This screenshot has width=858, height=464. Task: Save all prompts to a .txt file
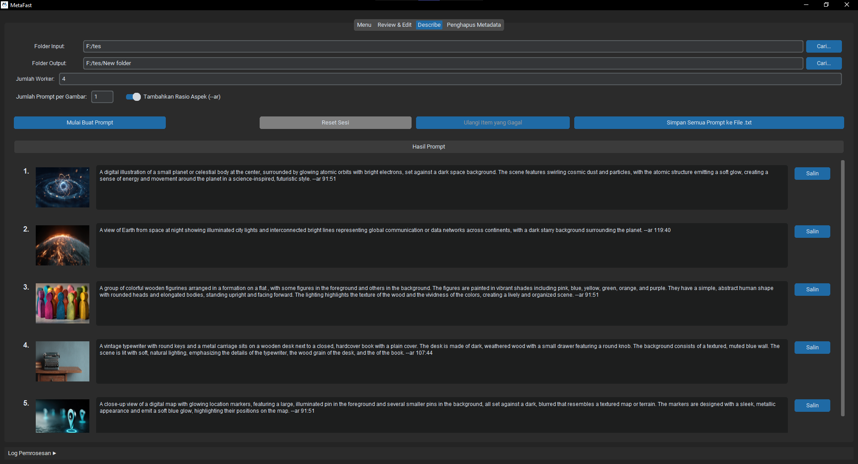point(709,123)
